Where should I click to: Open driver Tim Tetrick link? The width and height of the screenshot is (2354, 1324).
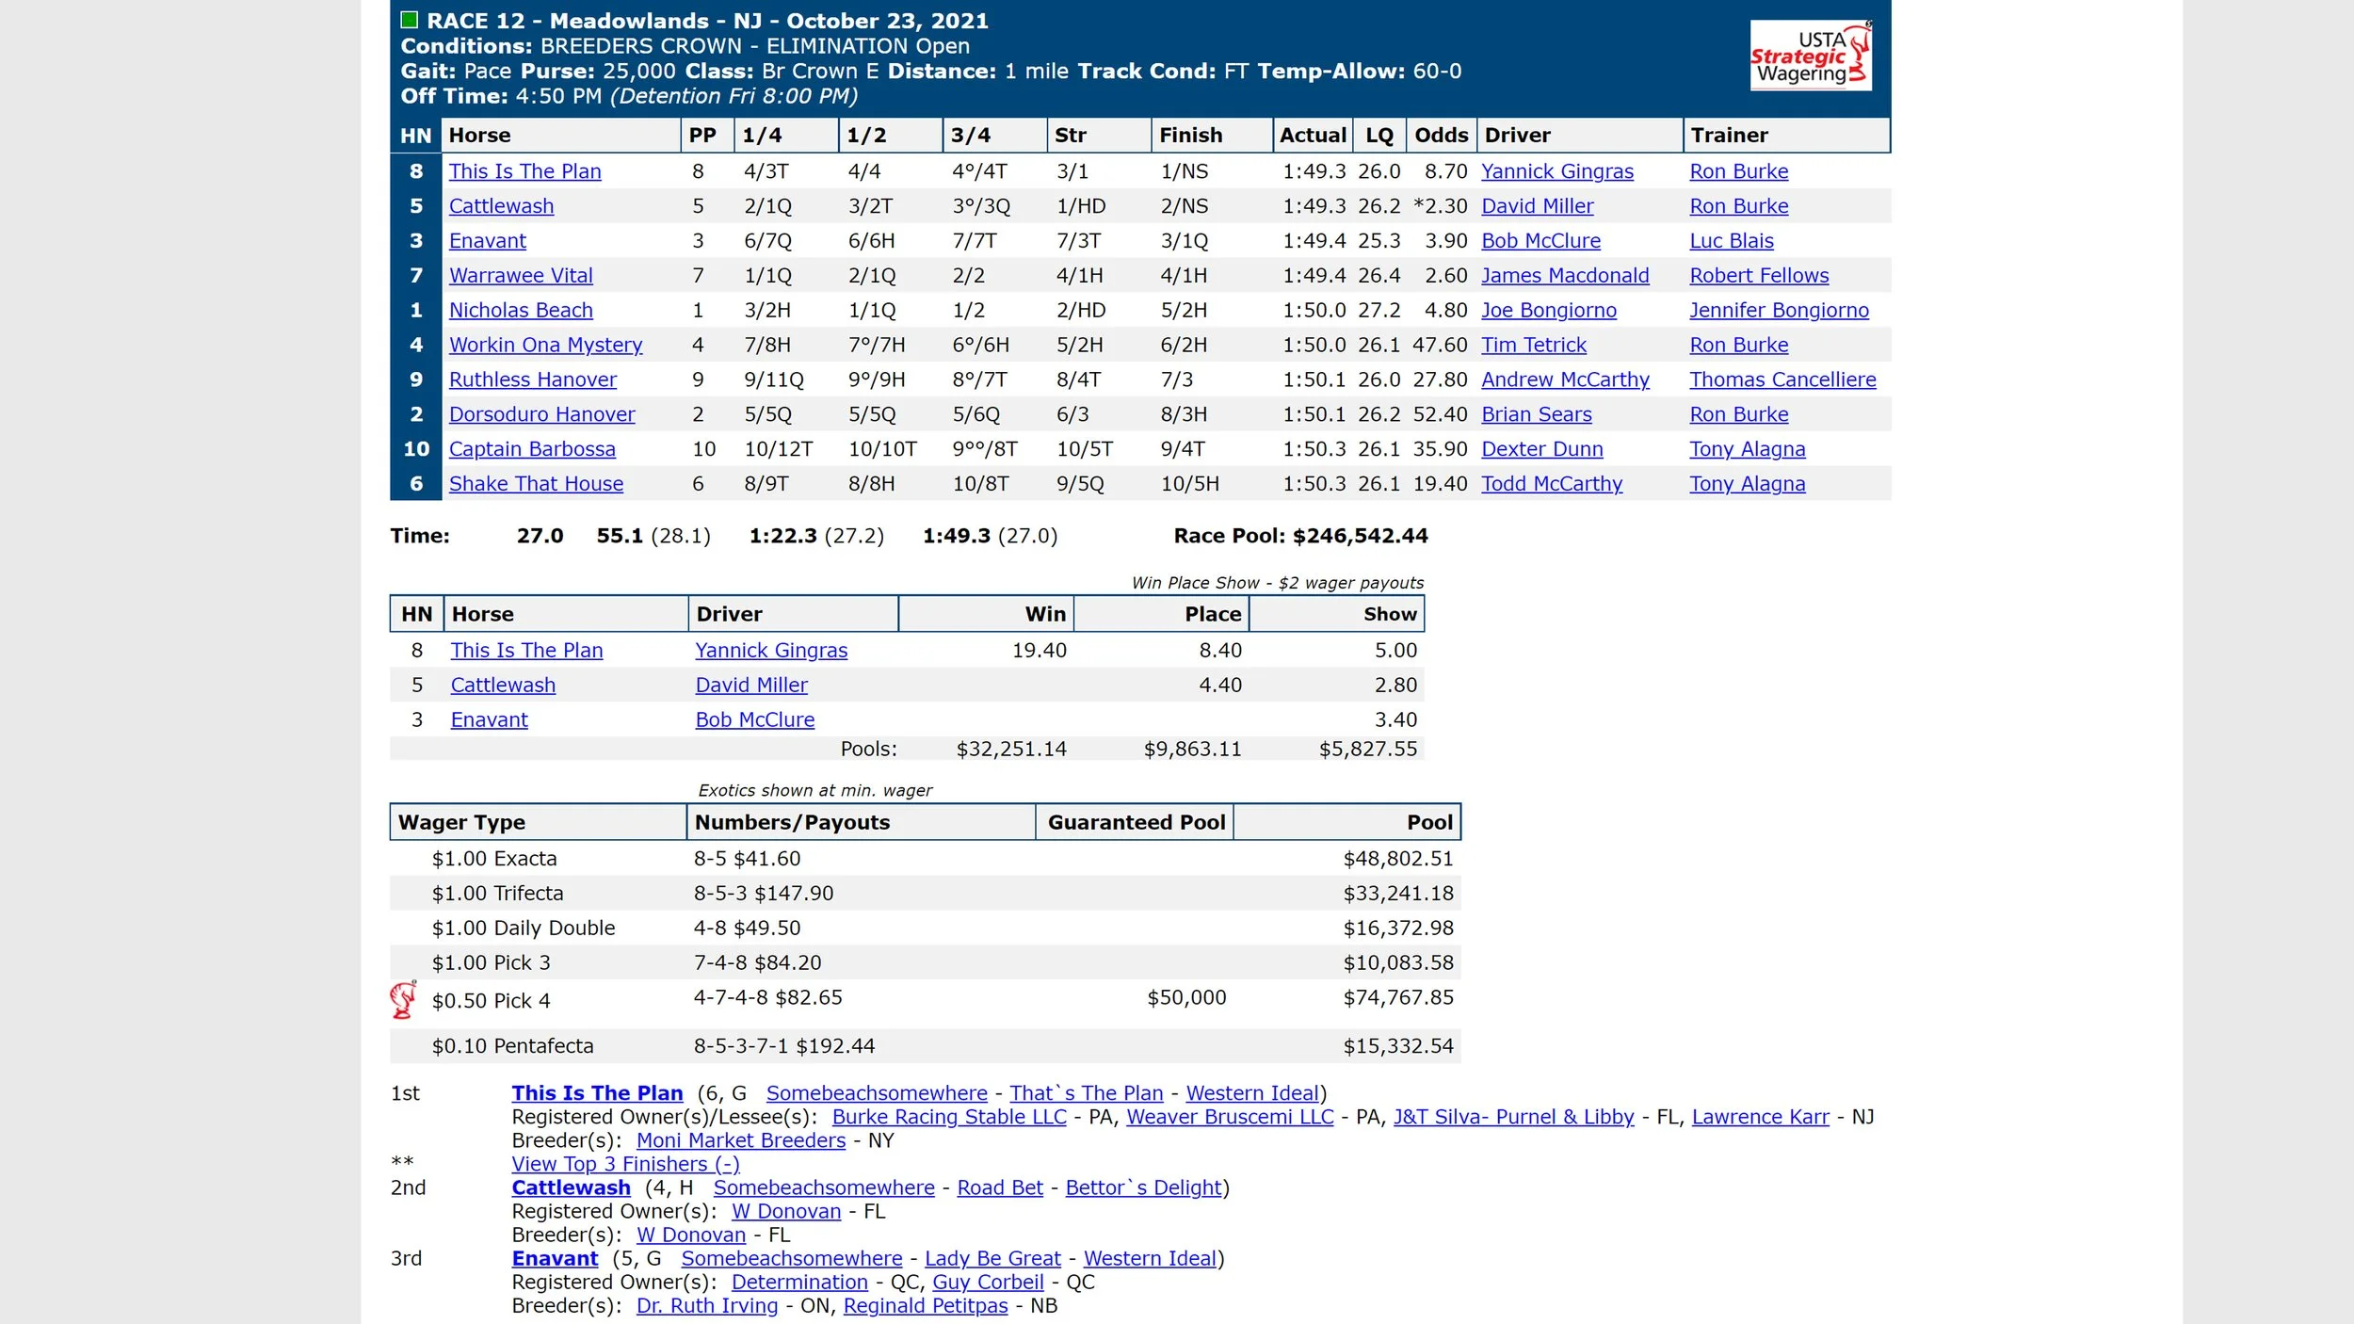[1534, 346]
